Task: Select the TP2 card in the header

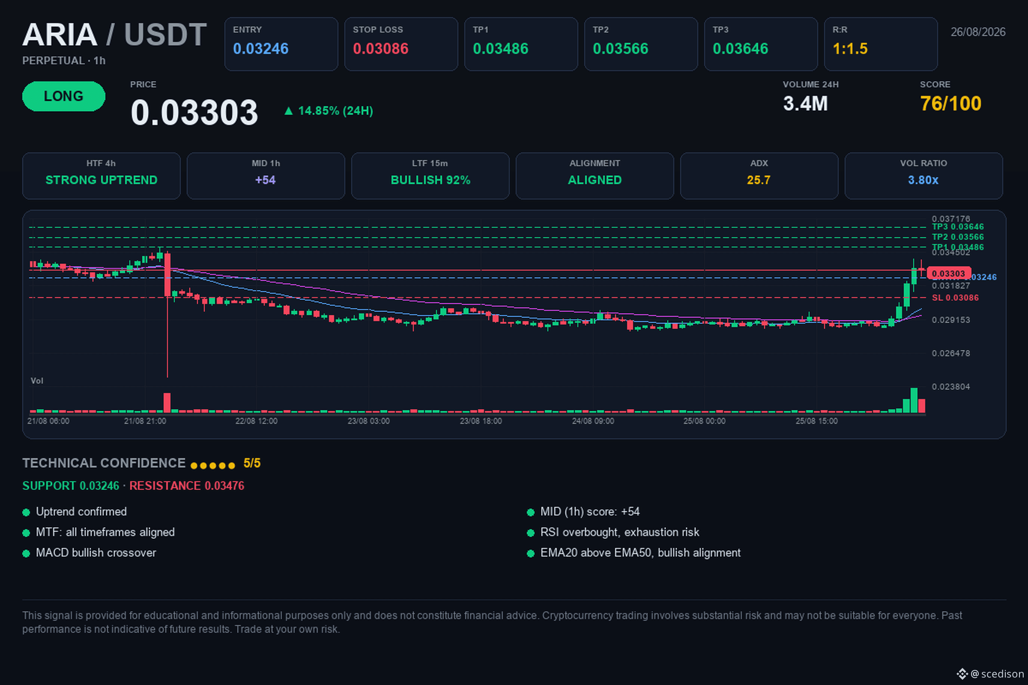Action: click(x=641, y=44)
